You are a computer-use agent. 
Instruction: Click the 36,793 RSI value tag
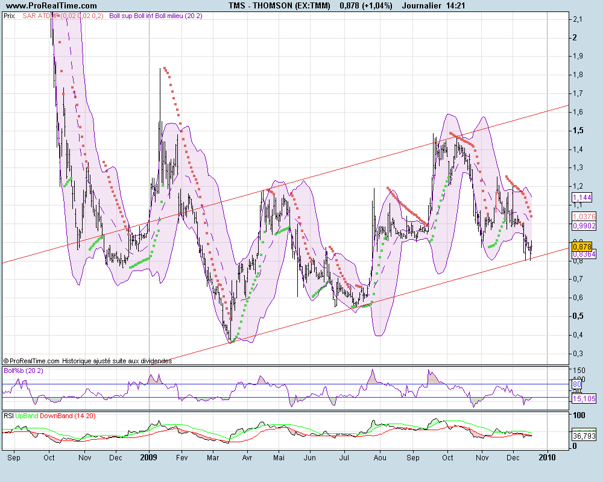tap(584, 436)
